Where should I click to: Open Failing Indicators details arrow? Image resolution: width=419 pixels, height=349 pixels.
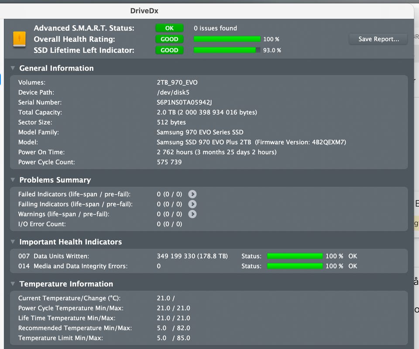pyautogui.click(x=192, y=204)
